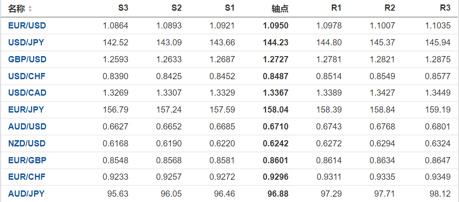Image resolution: width=459 pixels, height=202 pixels.
Task: Open the USD/JPY pair link
Action: 26,43
